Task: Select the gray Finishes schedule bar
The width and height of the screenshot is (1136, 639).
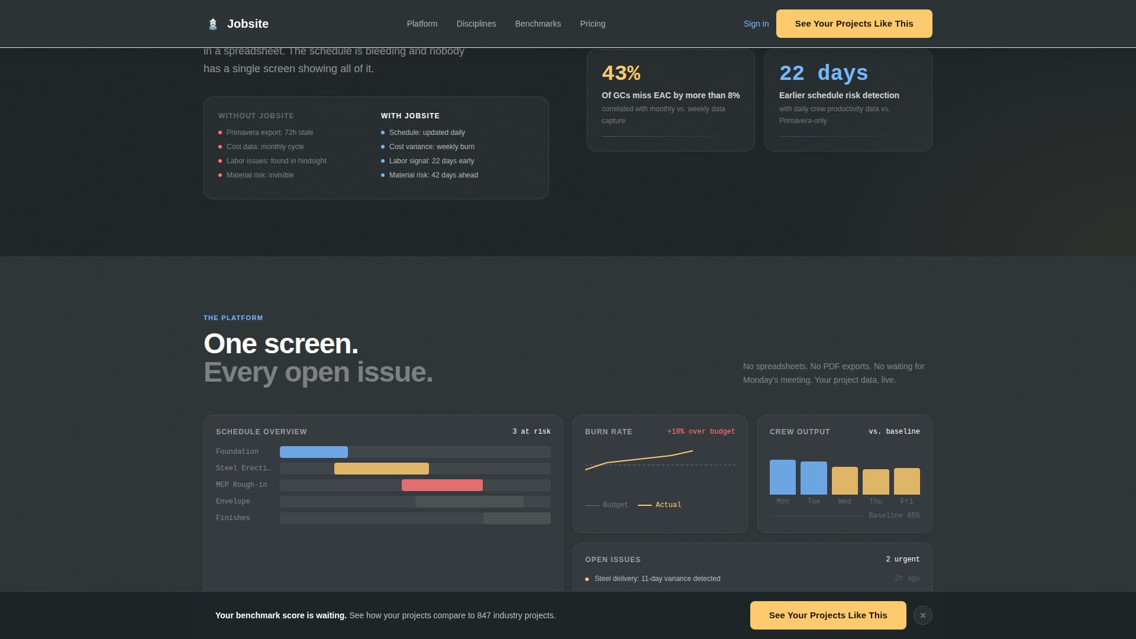Action: coord(517,518)
